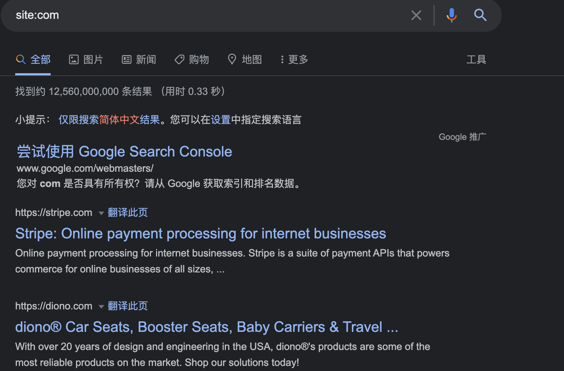Open the 地图 tab

point(245,59)
